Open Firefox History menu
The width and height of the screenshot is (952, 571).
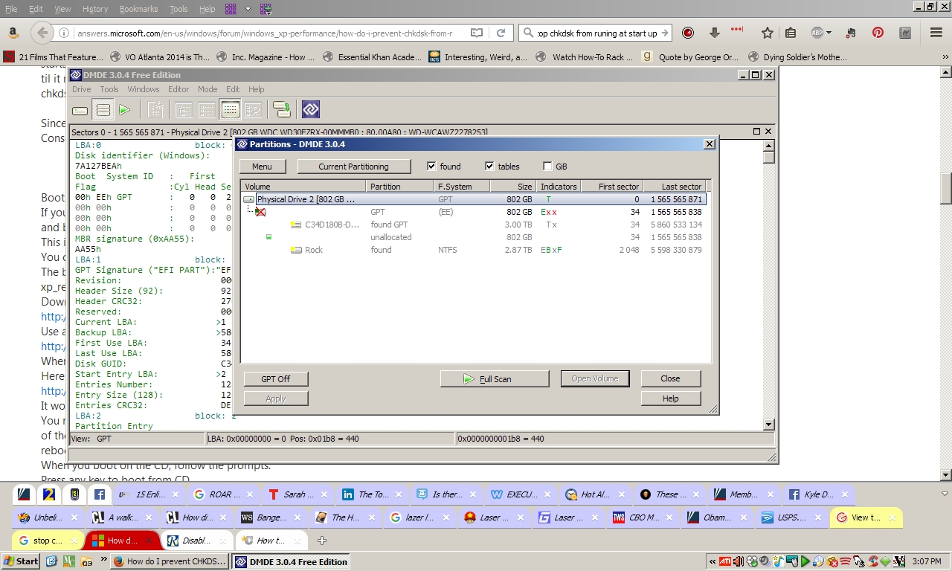(x=95, y=9)
